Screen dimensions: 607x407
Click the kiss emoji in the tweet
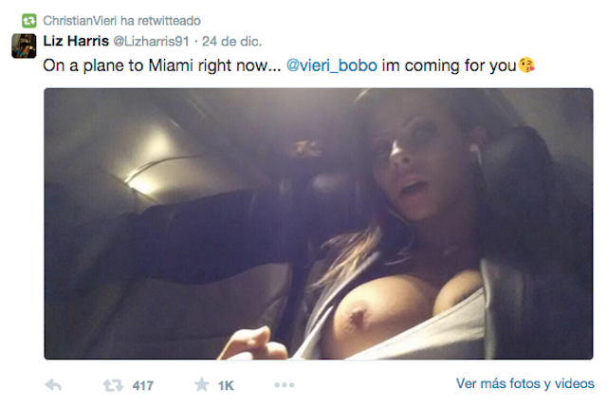(x=527, y=65)
